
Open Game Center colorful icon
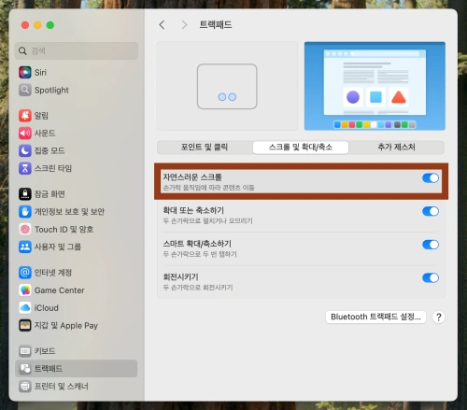[x=25, y=290]
